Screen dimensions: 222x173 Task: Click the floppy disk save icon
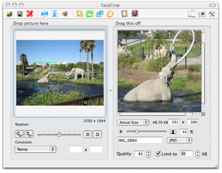point(20,14)
